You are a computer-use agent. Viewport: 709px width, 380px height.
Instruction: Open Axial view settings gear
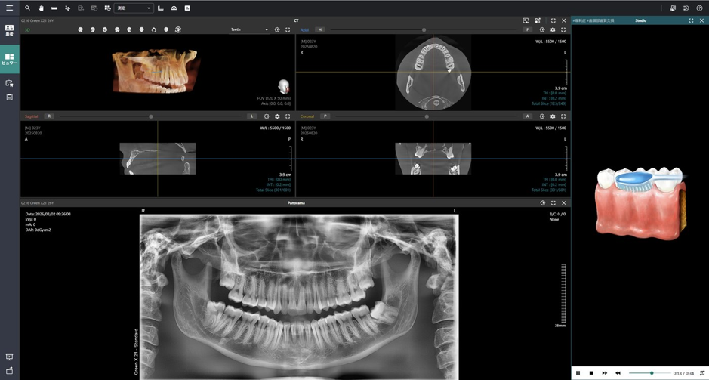pyautogui.click(x=553, y=30)
